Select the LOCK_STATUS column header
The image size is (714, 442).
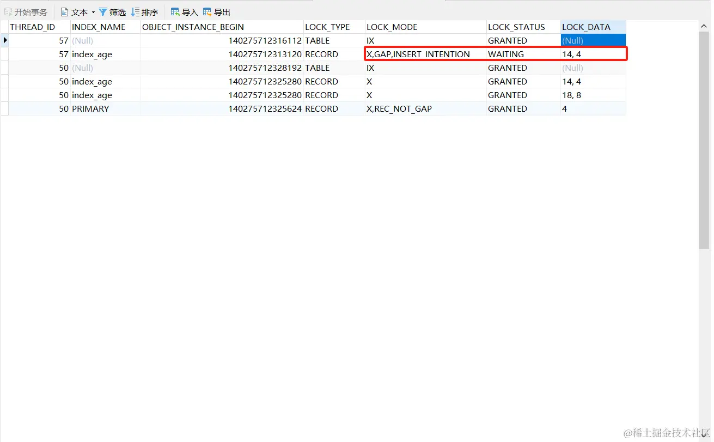(x=524, y=27)
